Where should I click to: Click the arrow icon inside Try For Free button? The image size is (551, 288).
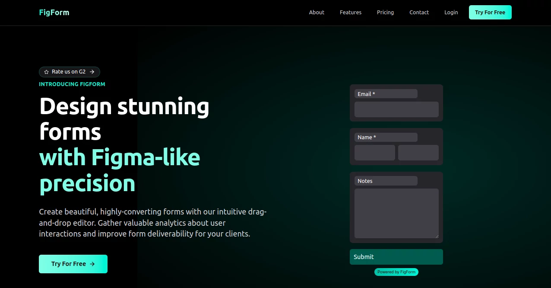point(92,264)
